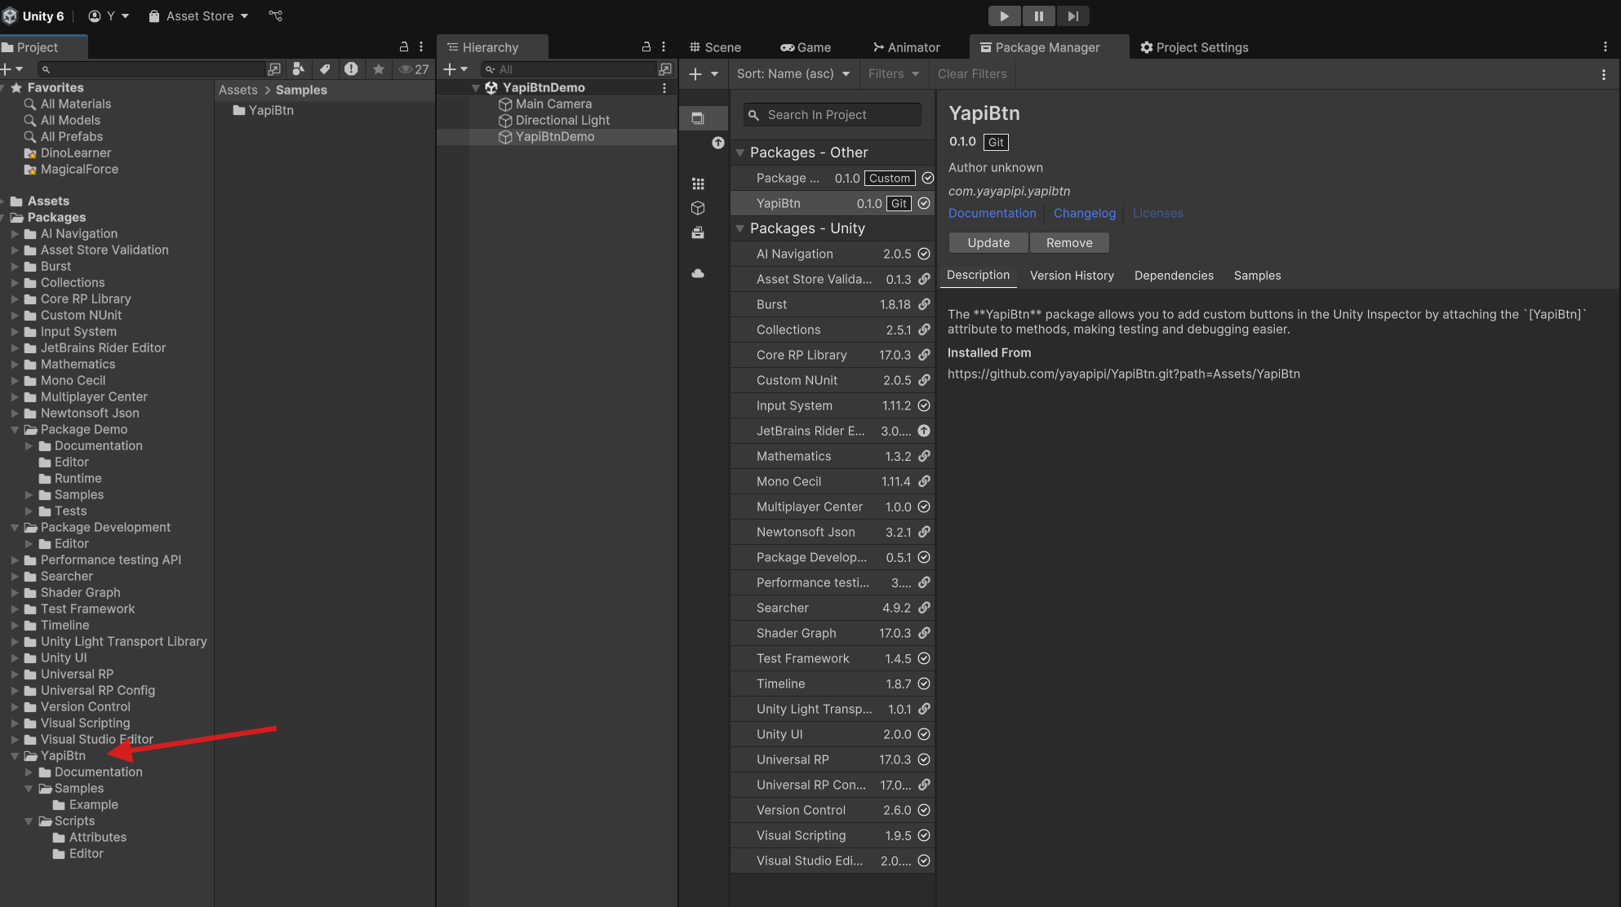Open the Version History tab

tap(1072, 276)
